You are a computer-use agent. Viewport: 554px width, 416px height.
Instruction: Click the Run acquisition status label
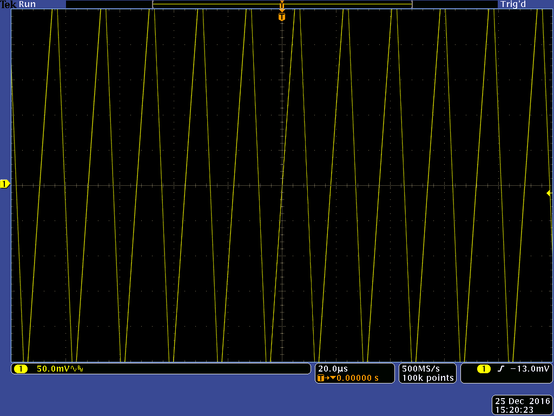(27, 4)
